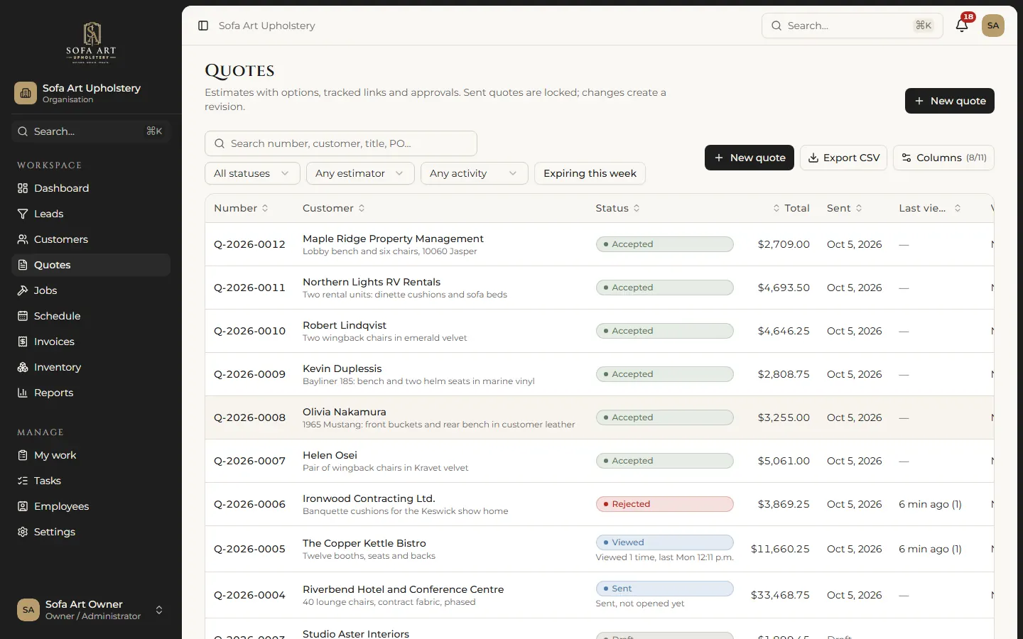The image size is (1023, 639).
Task: Click the Employees icon
Action: click(23, 506)
